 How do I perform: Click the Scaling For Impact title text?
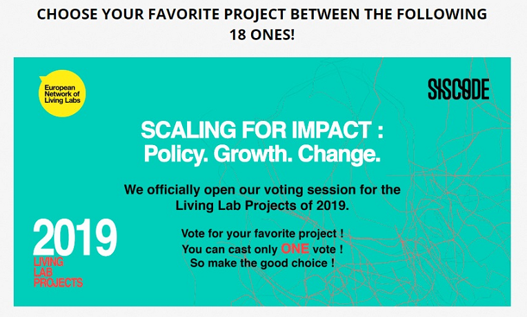[x=262, y=130]
